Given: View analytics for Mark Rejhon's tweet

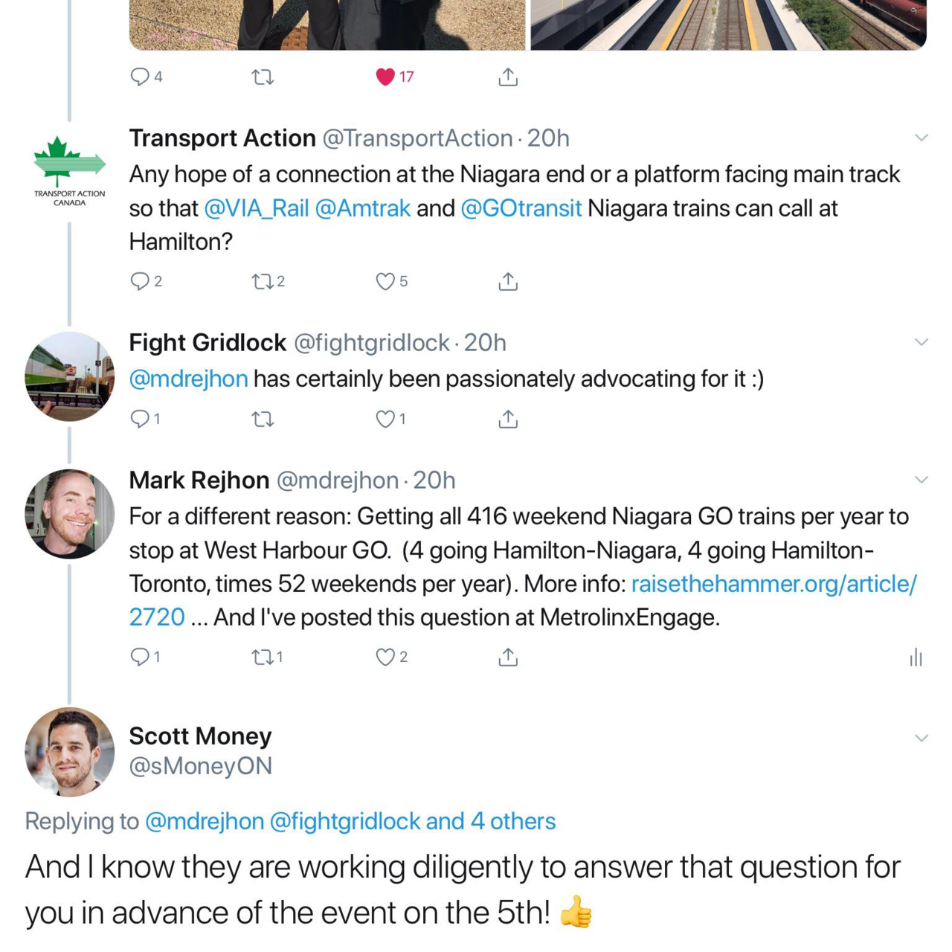Looking at the screenshot, I should click(x=916, y=657).
